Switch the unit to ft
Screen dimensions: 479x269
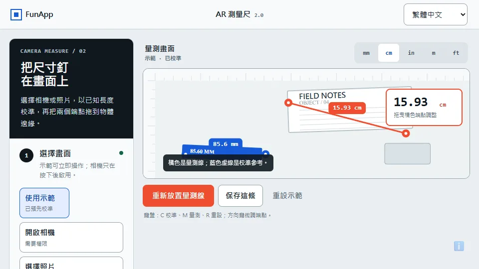pyautogui.click(x=456, y=53)
